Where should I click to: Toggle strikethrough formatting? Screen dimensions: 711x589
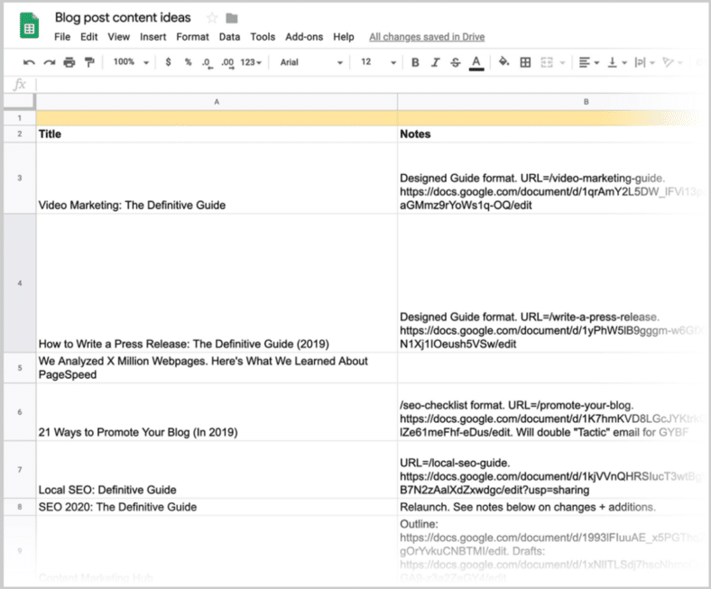(456, 62)
